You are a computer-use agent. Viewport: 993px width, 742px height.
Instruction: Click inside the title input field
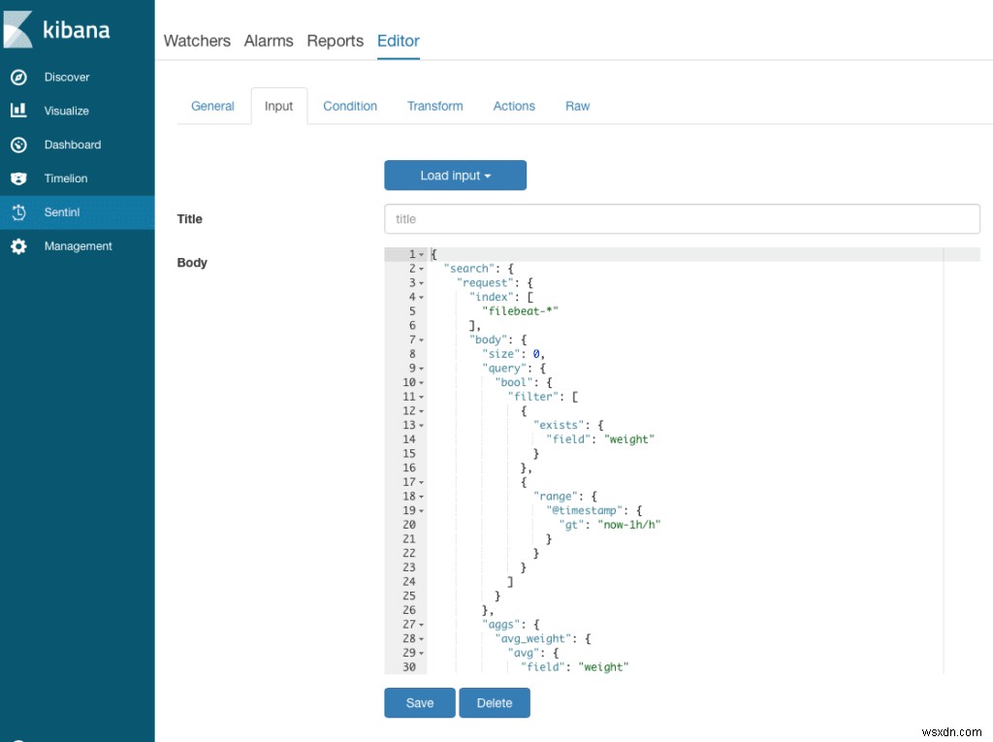[682, 219]
